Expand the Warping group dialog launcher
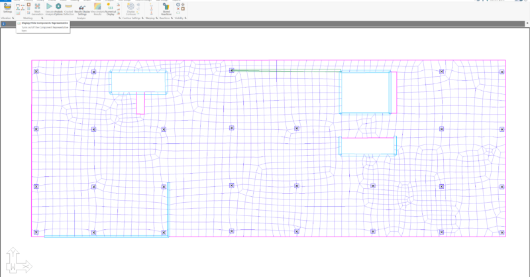530x277 pixels. (x=157, y=18)
